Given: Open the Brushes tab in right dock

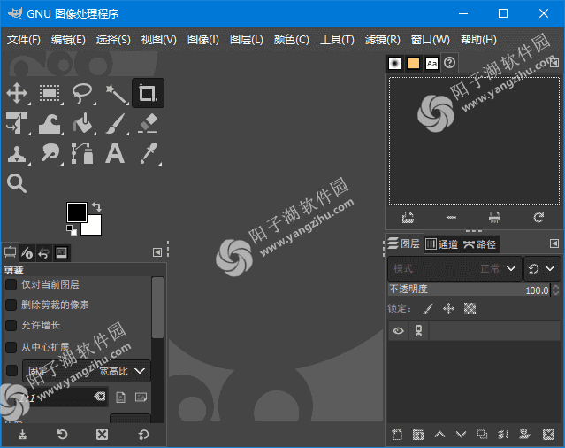Looking at the screenshot, I should tap(395, 64).
